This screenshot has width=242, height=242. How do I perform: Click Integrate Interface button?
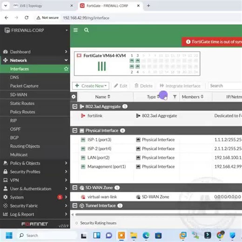pos(180,86)
